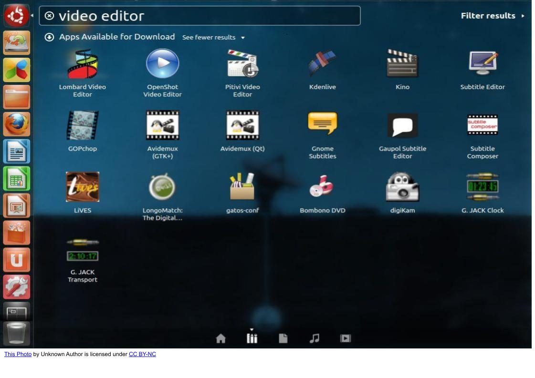Collapse with See fewer results
This screenshot has width=535, height=378.
point(213,37)
